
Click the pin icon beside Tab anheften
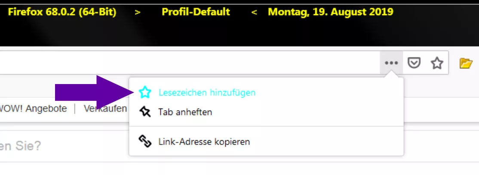tap(145, 112)
